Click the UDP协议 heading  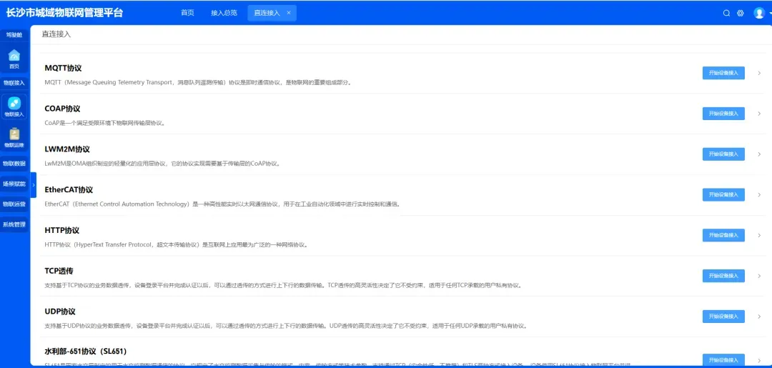click(59, 312)
